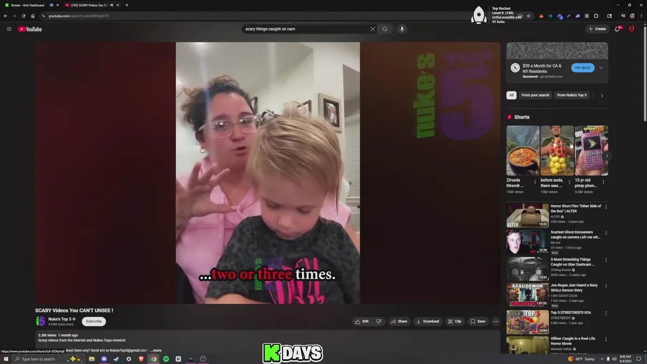Open 5 Most Disturbing Uber Dashcam video
The width and height of the screenshot is (647, 364).
[x=528, y=268]
